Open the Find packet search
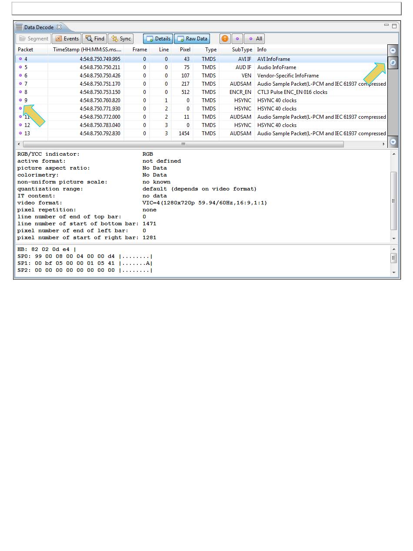Screen dimensions: 413x551 [94, 39]
